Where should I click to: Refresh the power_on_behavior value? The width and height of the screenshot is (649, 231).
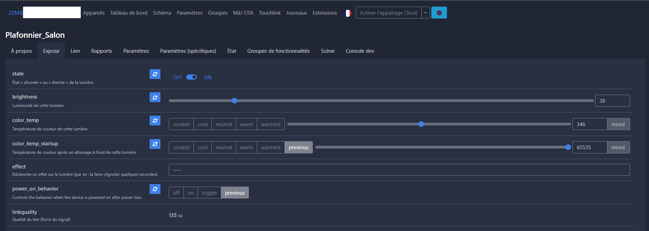(155, 189)
